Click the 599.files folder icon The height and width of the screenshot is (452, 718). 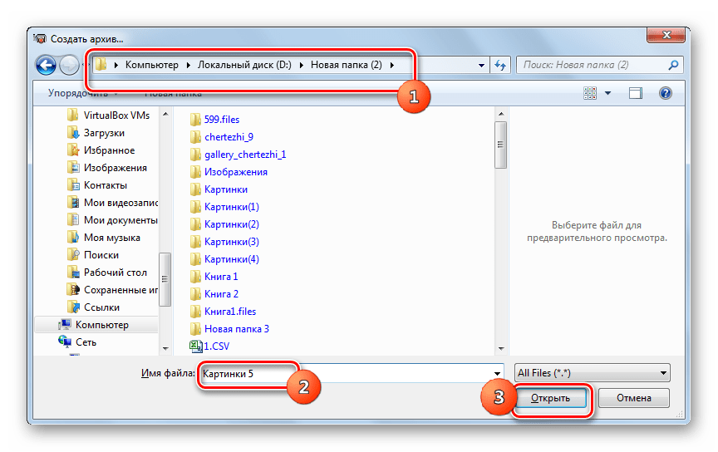[x=195, y=120]
